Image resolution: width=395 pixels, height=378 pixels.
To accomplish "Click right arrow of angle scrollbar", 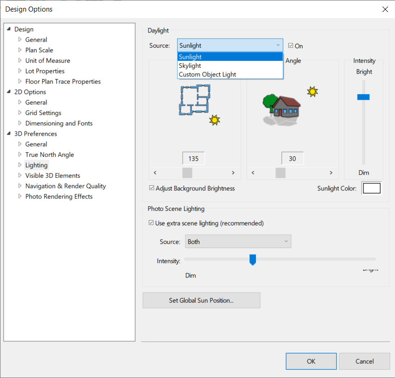I will (x=331, y=173).
